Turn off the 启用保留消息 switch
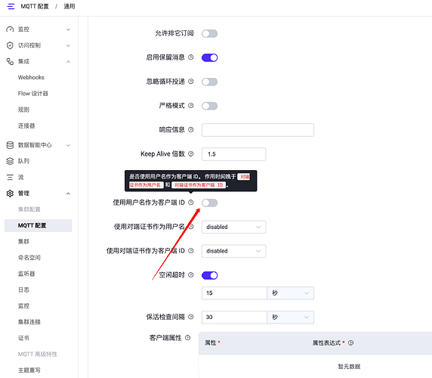Image resolution: width=432 pixels, height=378 pixels. click(210, 57)
